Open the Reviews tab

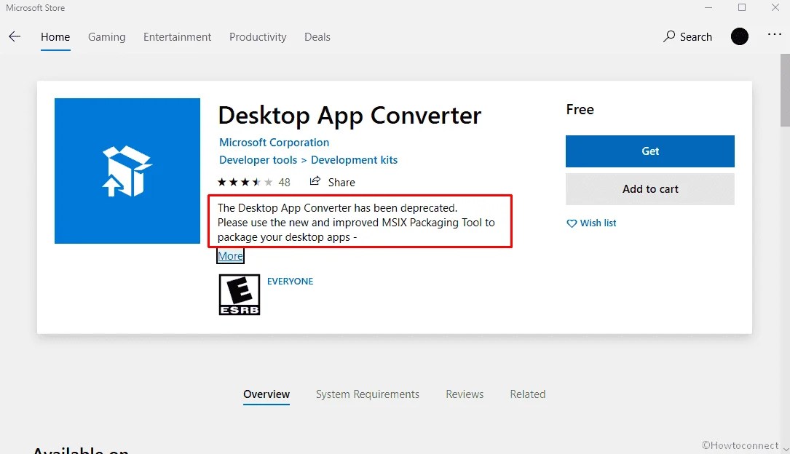click(x=465, y=394)
